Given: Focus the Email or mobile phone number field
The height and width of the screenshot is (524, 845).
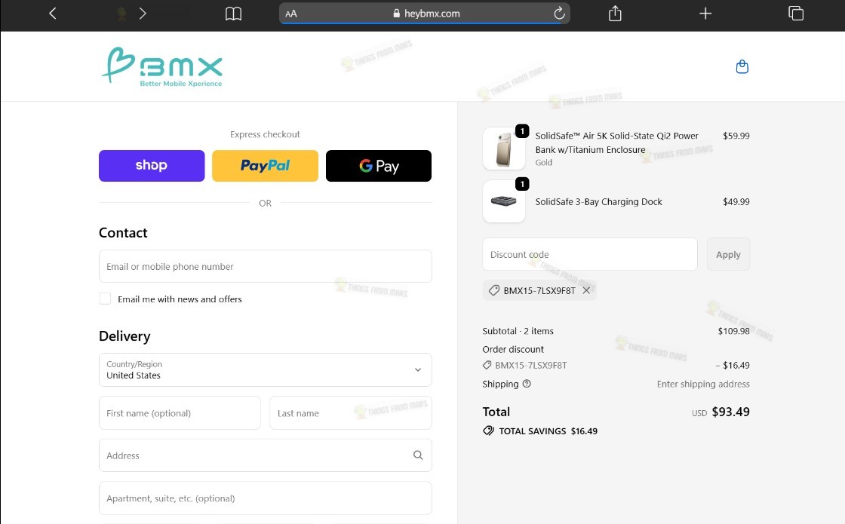Looking at the screenshot, I should pyautogui.click(x=265, y=266).
